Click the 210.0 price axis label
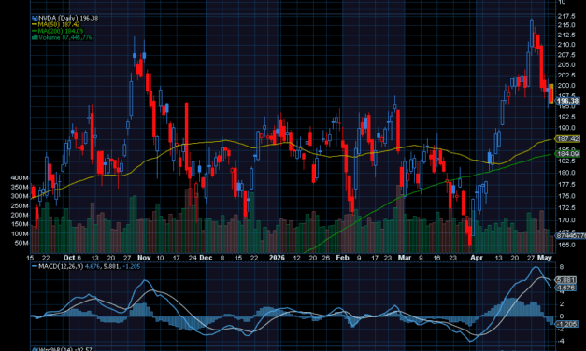Screen dimensions: 586x351 pyautogui.click(x=566, y=45)
